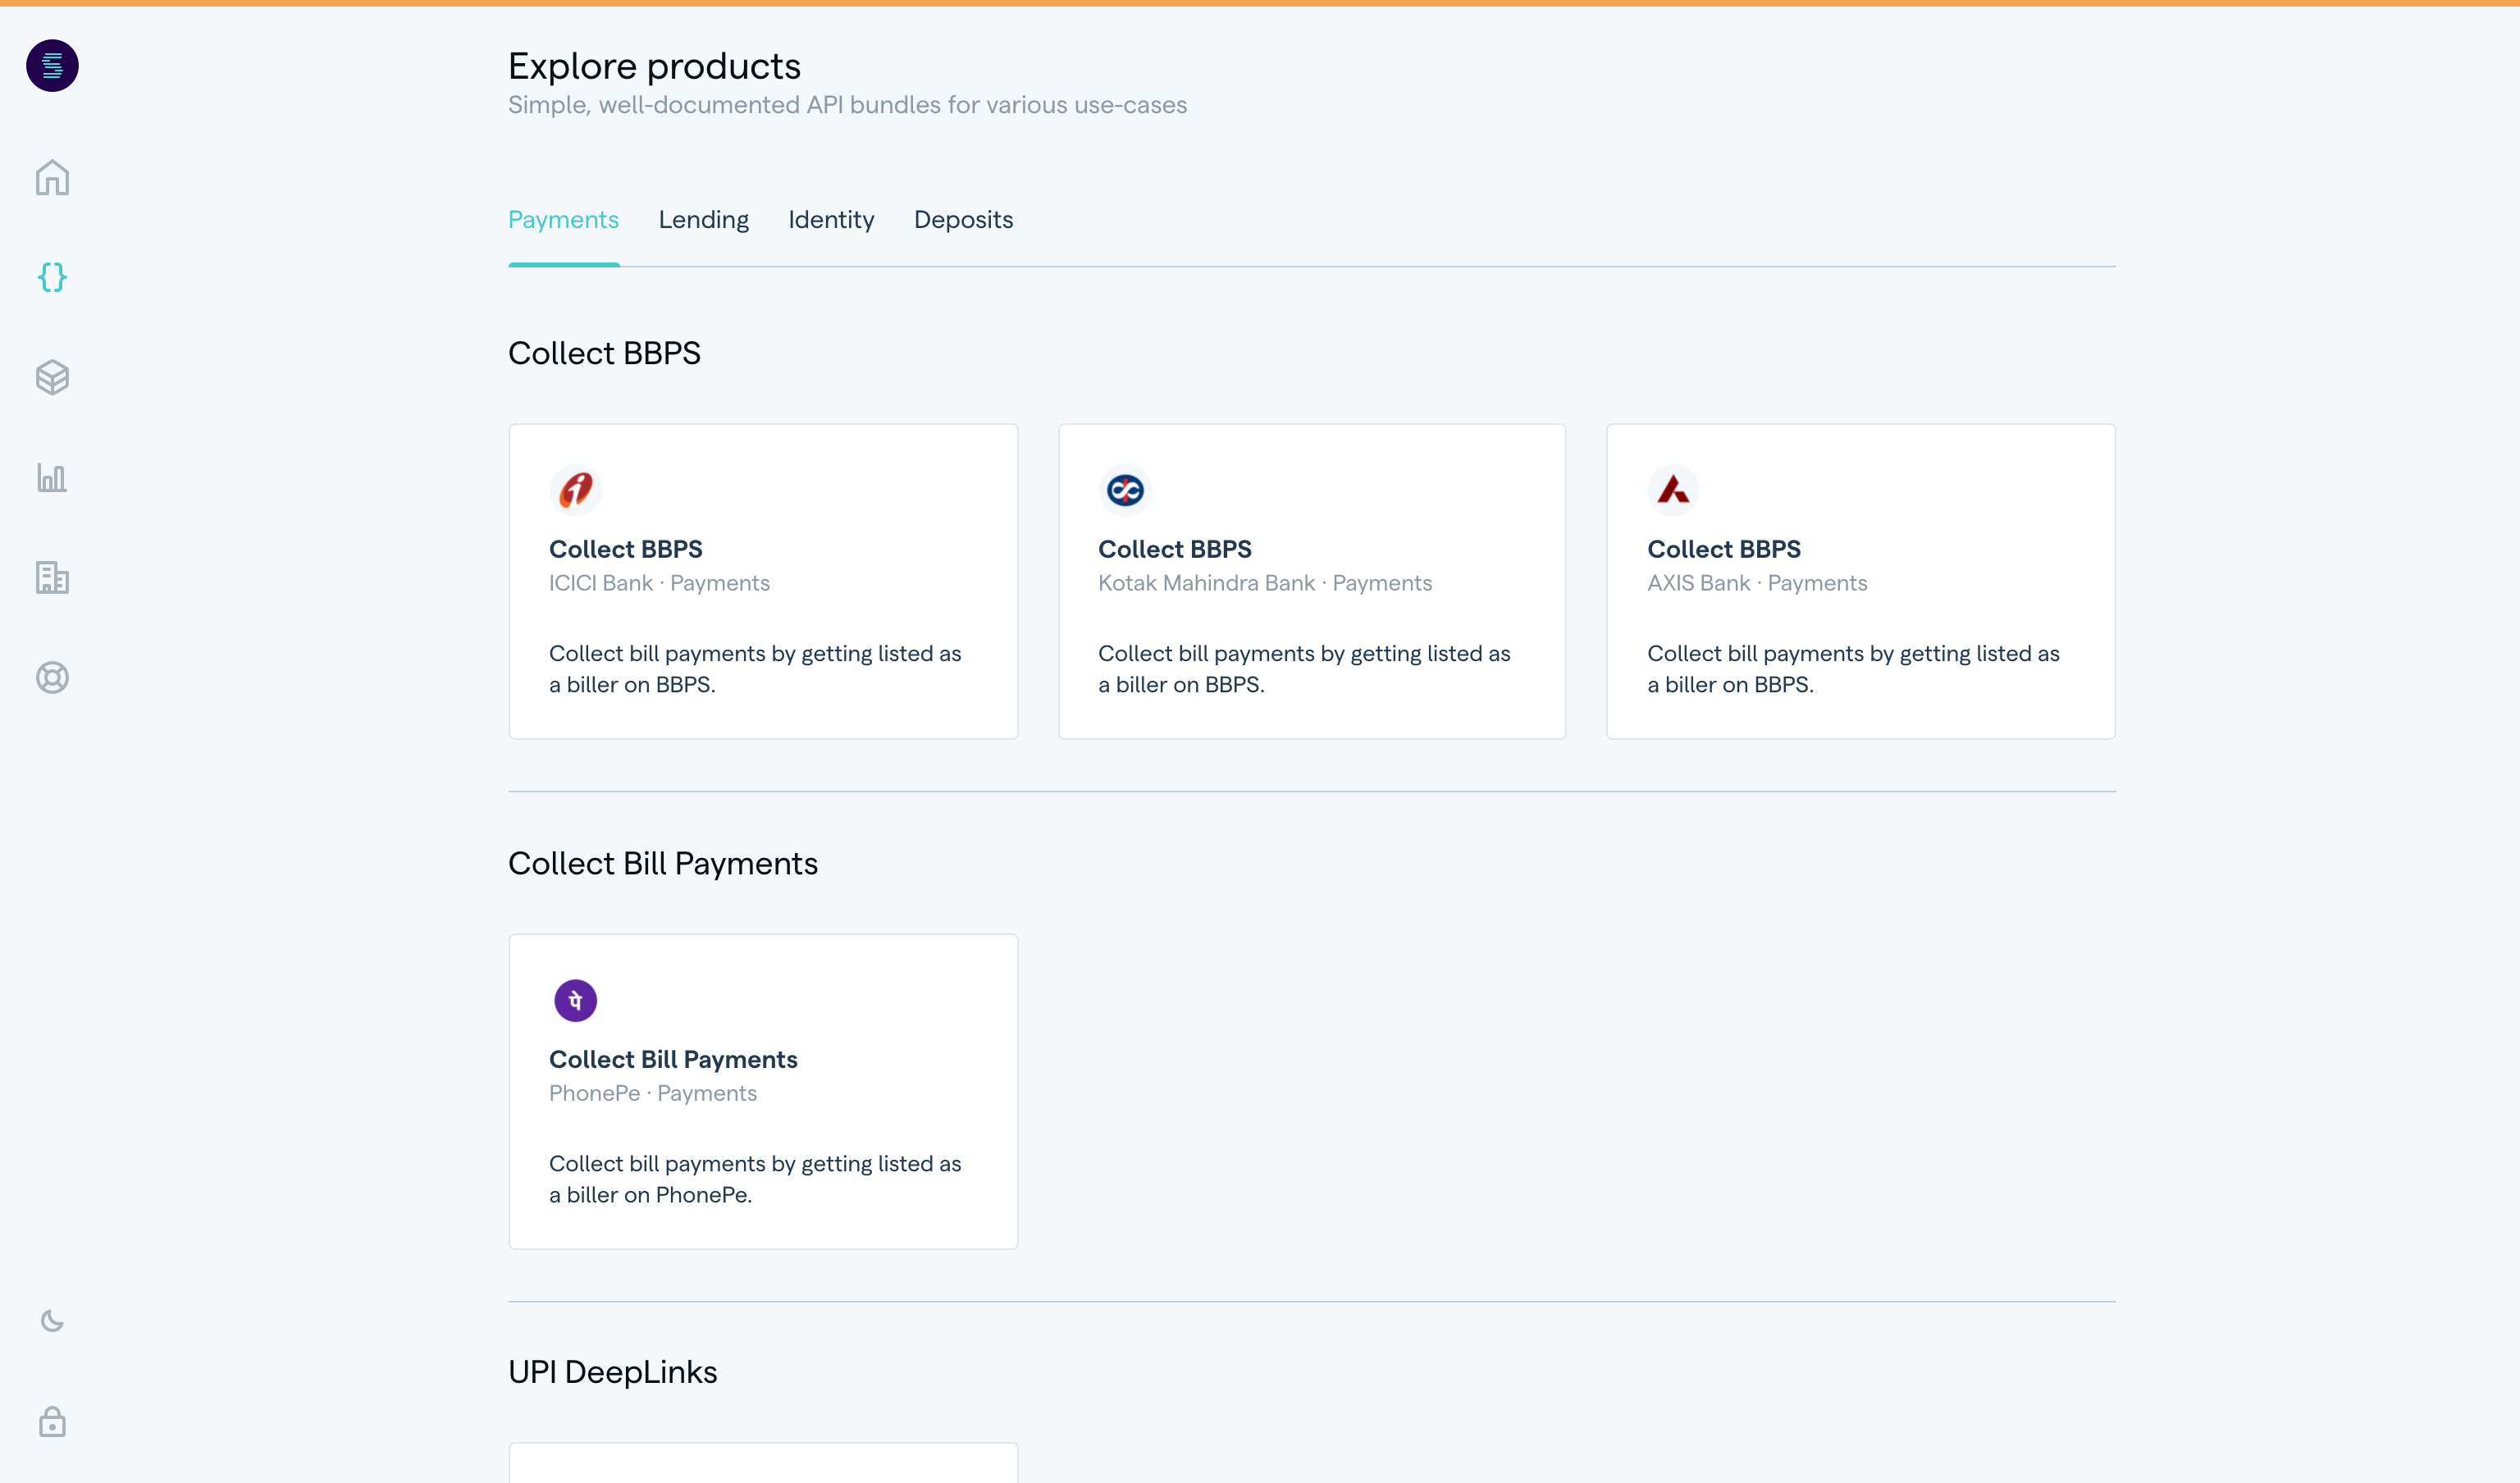Open the Home icon in the sidebar
This screenshot has height=1483, width=2520.
[x=52, y=178]
